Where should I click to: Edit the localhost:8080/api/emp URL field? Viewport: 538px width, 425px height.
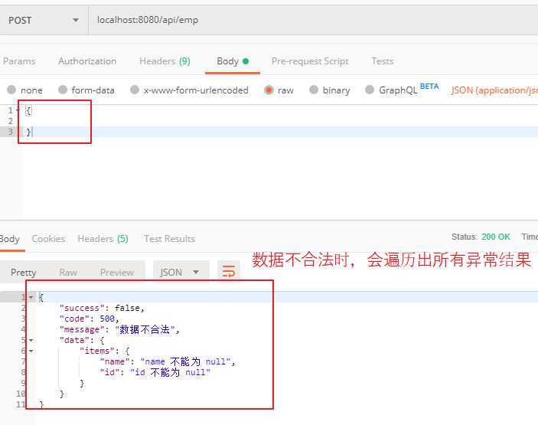[313, 20]
